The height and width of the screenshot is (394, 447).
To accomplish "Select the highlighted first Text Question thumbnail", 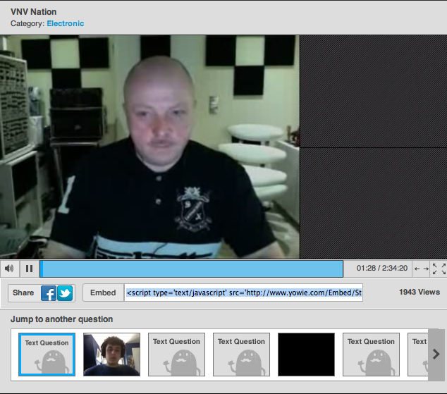I will point(47,355).
